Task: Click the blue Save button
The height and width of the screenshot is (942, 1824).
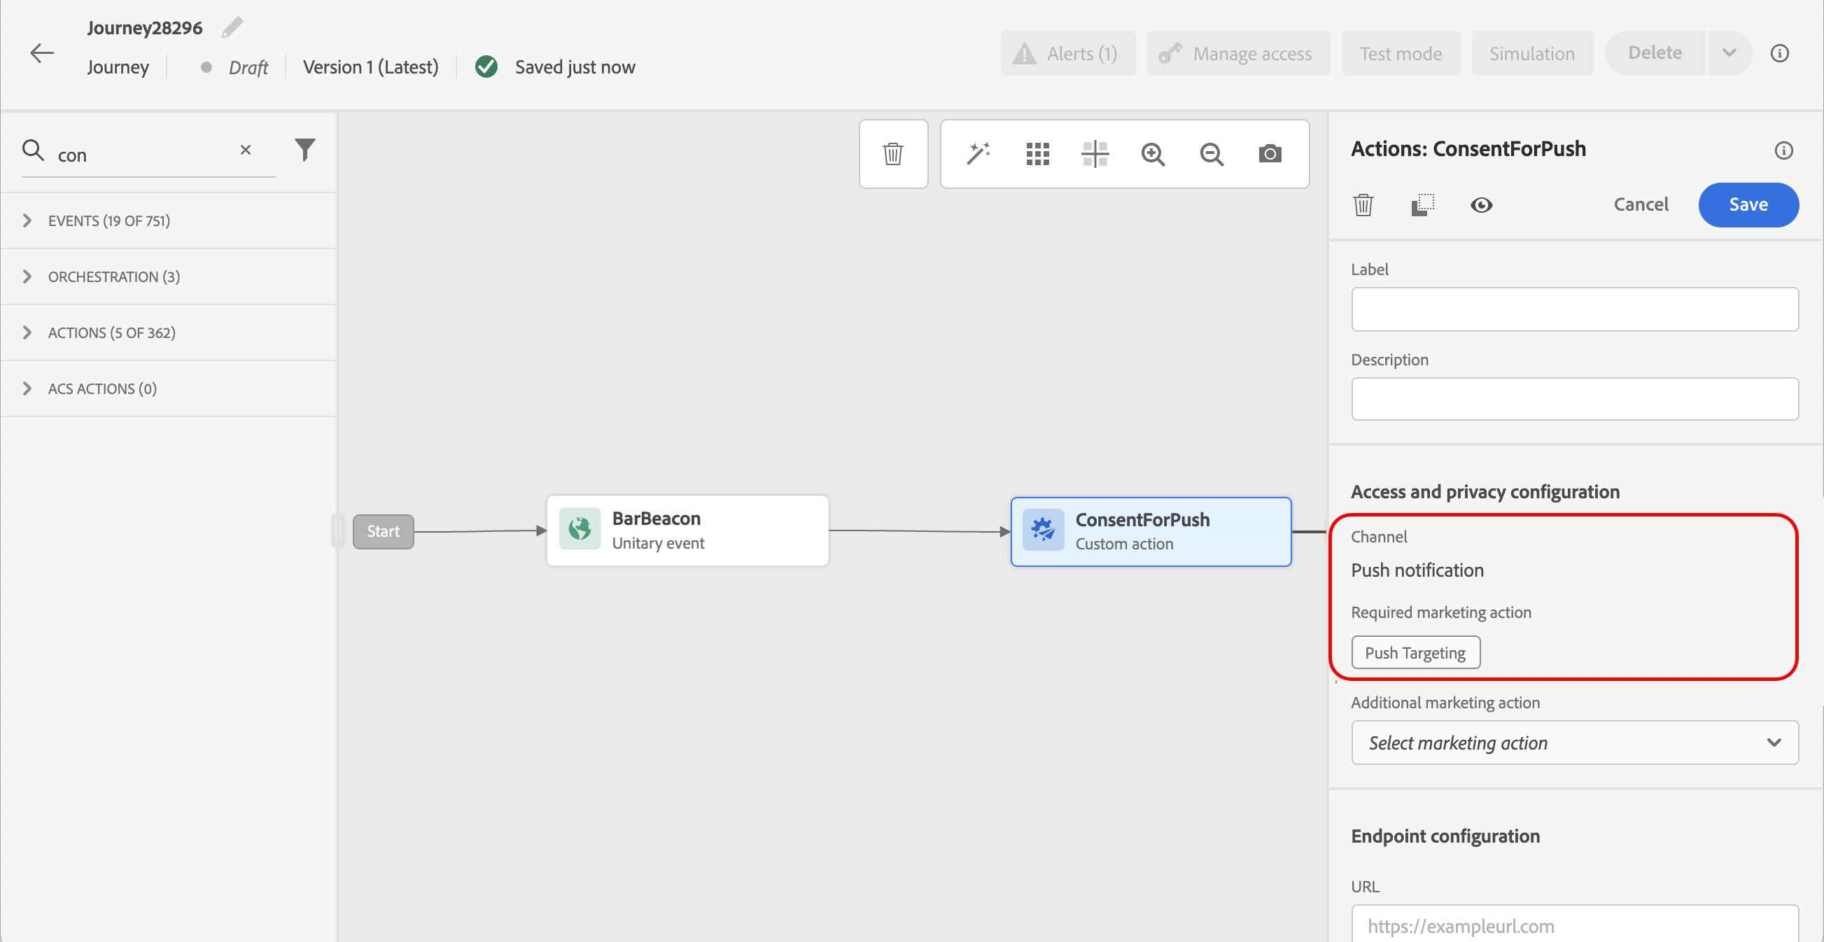Action: tap(1748, 204)
